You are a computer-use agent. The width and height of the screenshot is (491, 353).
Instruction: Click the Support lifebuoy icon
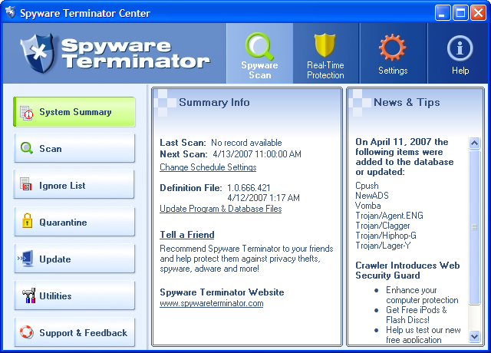click(x=27, y=332)
